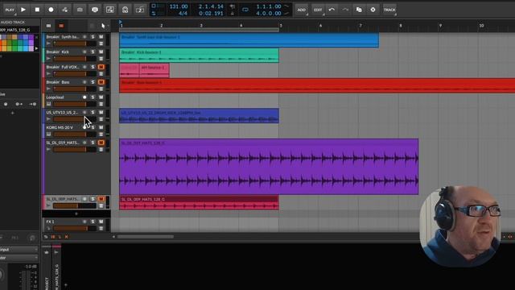Show the arranger timeline view icon

tap(61, 26)
